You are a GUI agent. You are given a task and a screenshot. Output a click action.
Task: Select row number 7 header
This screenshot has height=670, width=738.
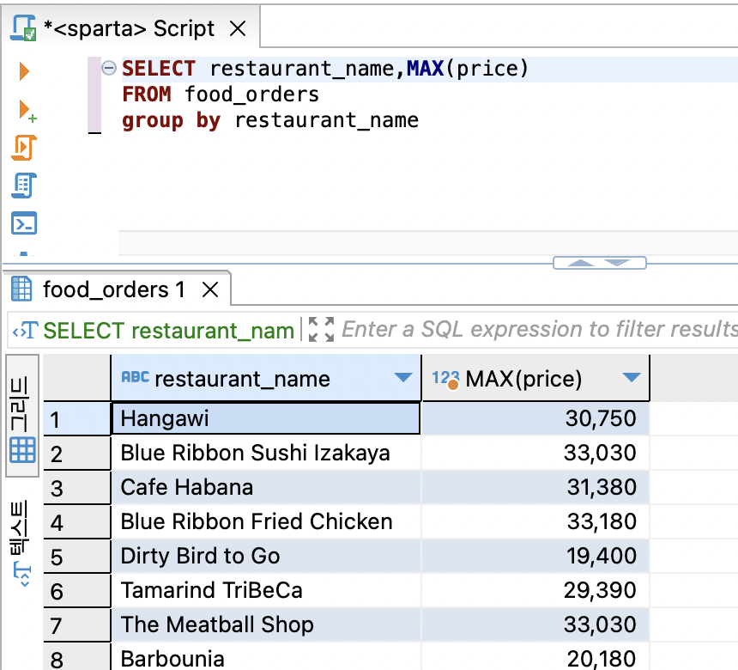click(76, 625)
